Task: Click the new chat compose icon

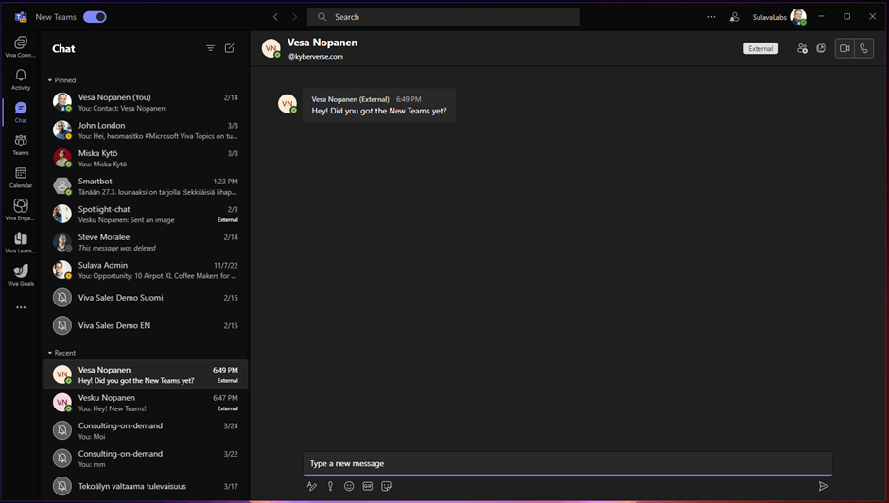Action: [x=229, y=48]
